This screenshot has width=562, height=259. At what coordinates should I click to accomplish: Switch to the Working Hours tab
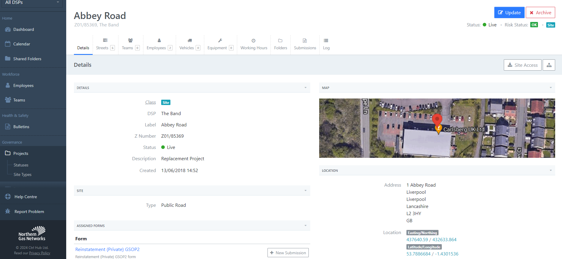tap(254, 45)
